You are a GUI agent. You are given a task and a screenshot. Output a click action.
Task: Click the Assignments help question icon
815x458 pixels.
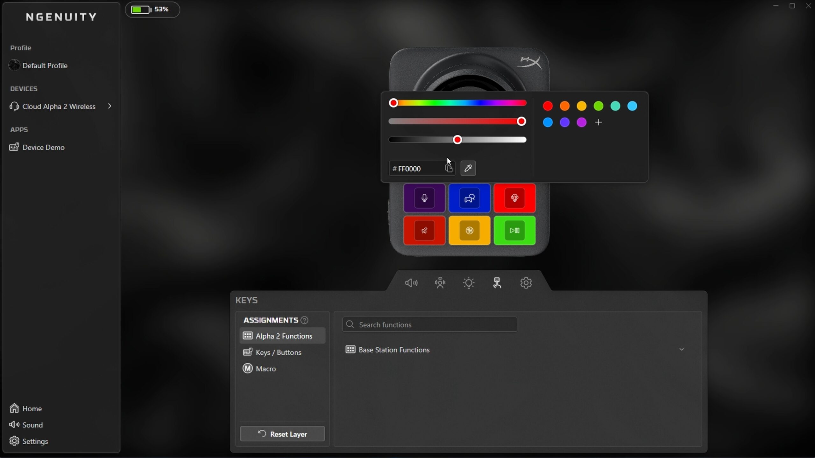pyautogui.click(x=304, y=320)
